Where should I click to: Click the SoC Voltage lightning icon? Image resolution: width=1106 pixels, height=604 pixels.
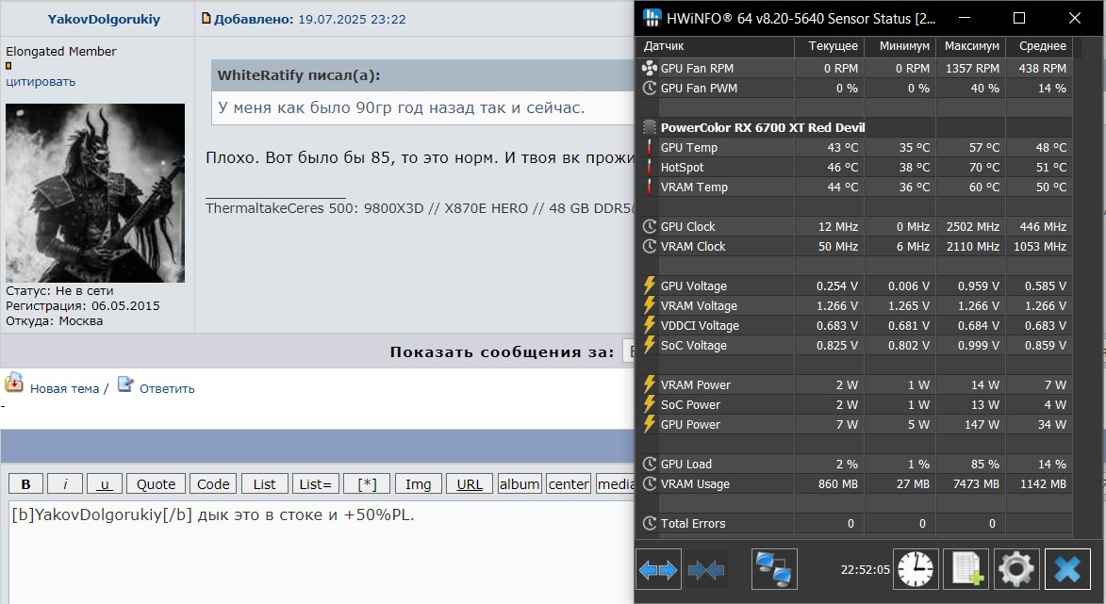pyautogui.click(x=649, y=345)
